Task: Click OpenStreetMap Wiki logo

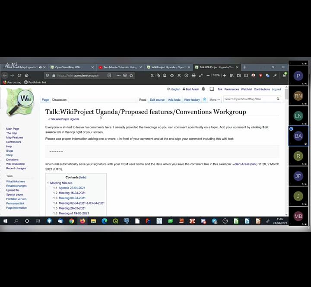Action: pos(20,102)
